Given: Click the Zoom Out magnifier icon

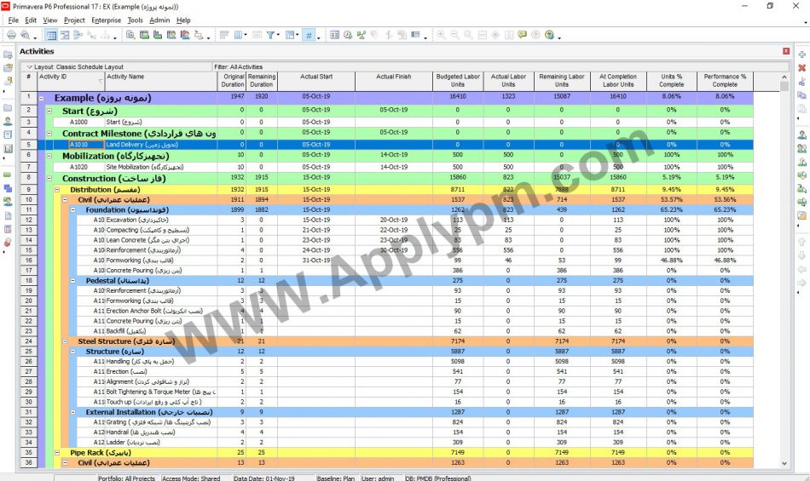Looking at the screenshot, I should [454, 35].
